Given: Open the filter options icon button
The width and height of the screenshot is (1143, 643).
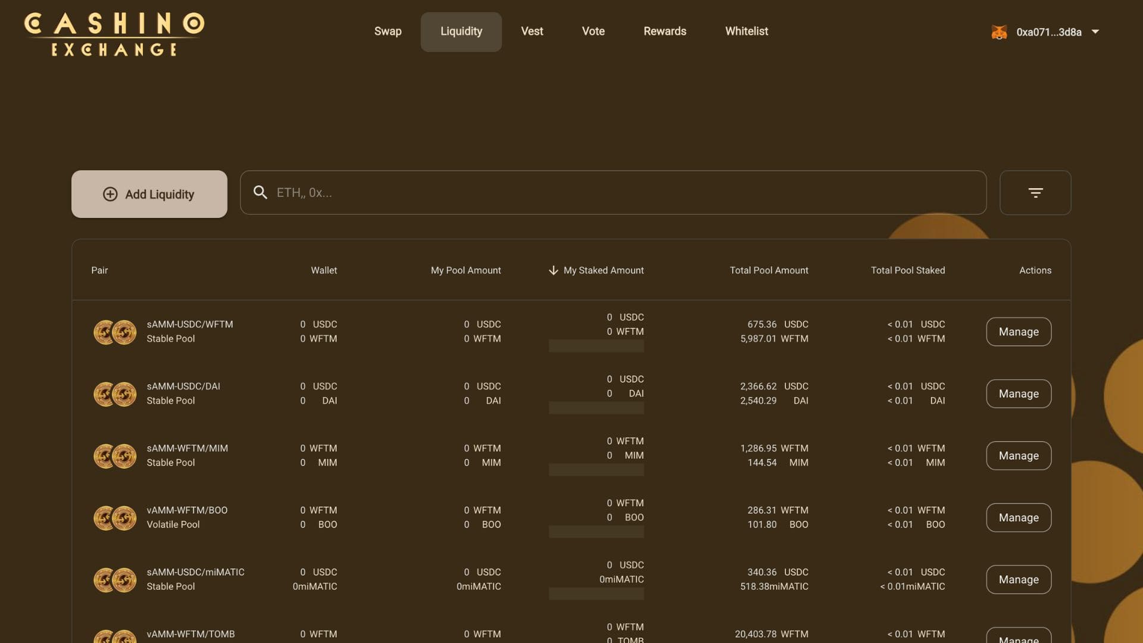Looking at the screenshot, I should [x=1035, y=193].
